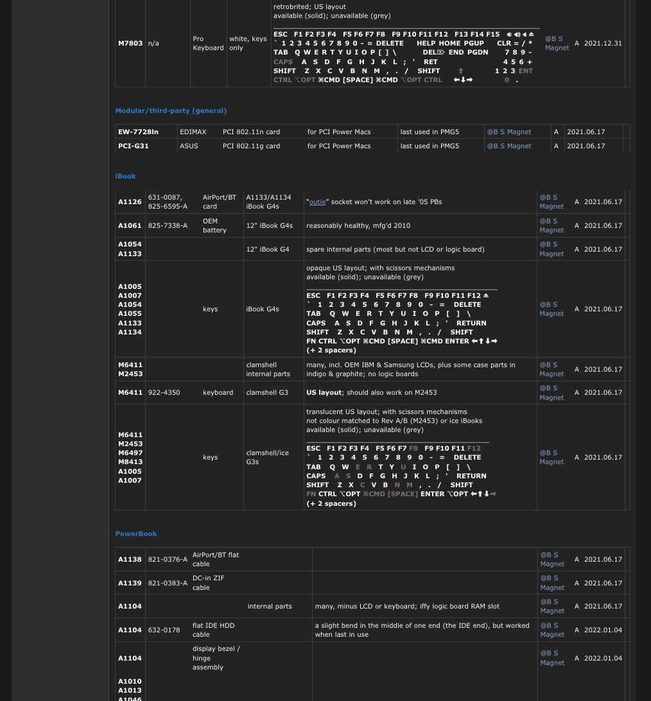Select "OEM battery" cell
Image resolution: width=651 pixels, height=701 pixels.
pyautogui.click(x=214, y=226)
